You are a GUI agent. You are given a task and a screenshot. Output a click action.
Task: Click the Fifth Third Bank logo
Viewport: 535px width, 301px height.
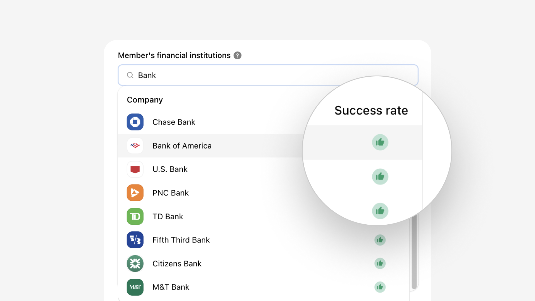point(135,240)
